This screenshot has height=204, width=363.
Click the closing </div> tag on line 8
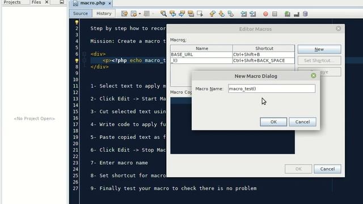100,67
